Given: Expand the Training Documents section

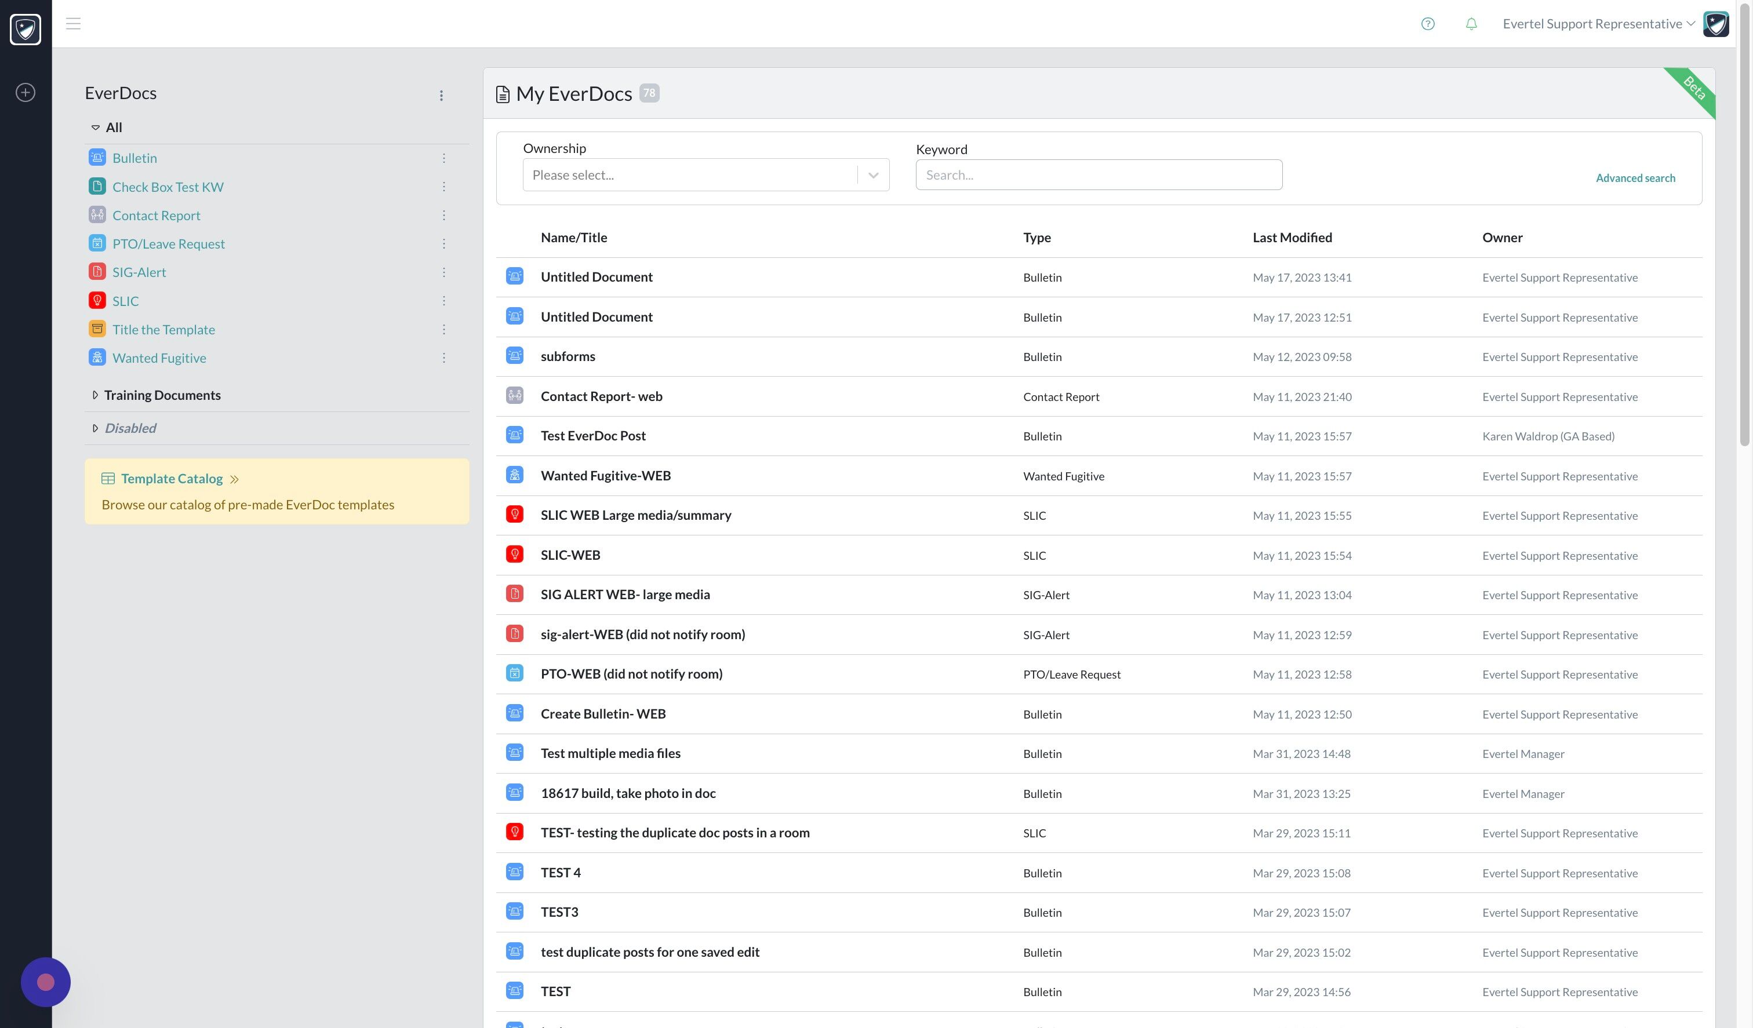Looking at the screenshot, I should [x=95, y=395].
